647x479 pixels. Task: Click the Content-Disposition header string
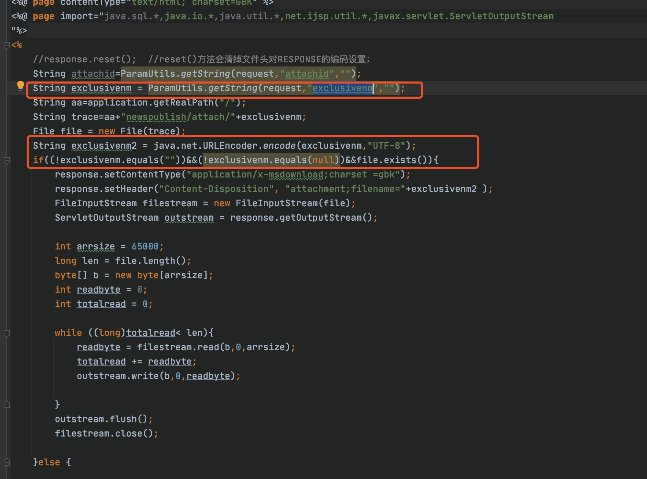pyautogui.click(x=216, y=188)
